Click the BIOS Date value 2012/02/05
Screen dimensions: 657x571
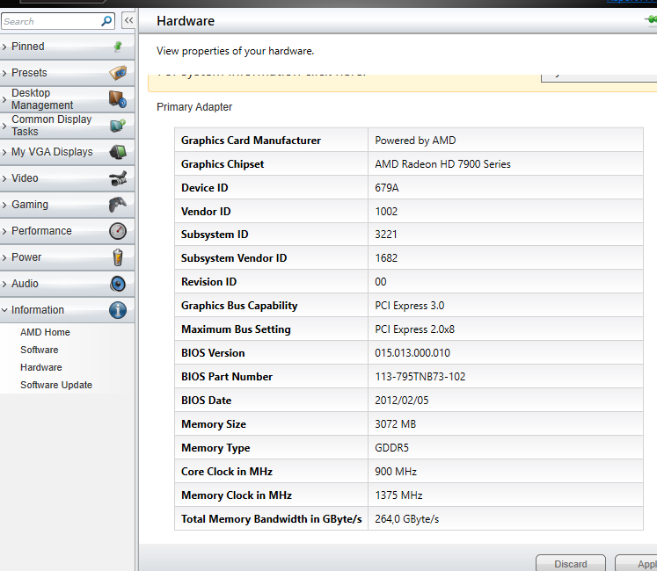click(401, 401)
